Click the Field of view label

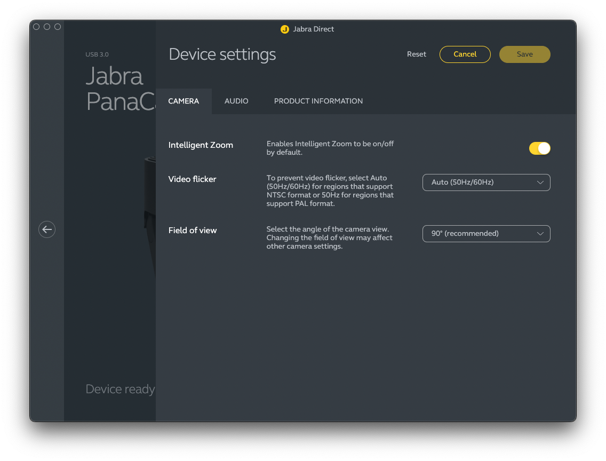pos(193,230)
